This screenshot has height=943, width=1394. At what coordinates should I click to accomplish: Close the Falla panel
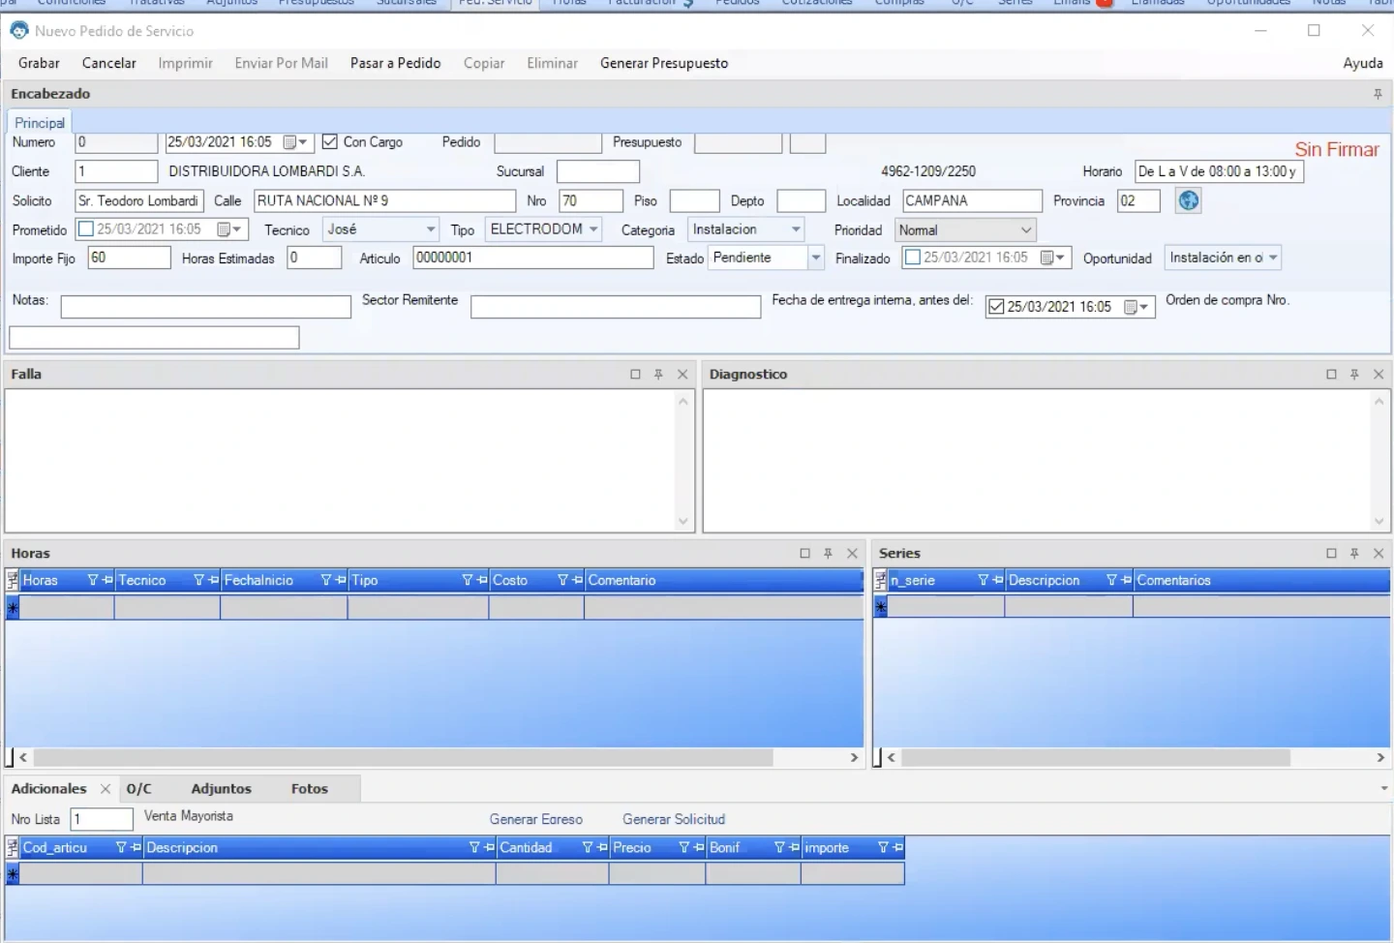click(682, 375)
